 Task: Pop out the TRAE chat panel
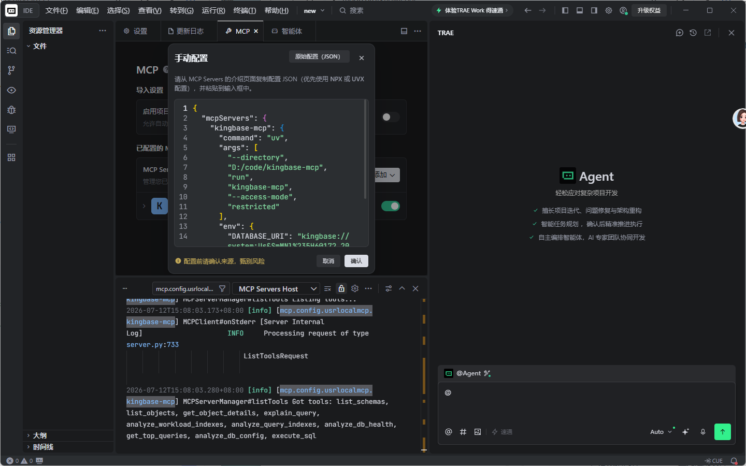pyautogui.click(x=708, y=33)
